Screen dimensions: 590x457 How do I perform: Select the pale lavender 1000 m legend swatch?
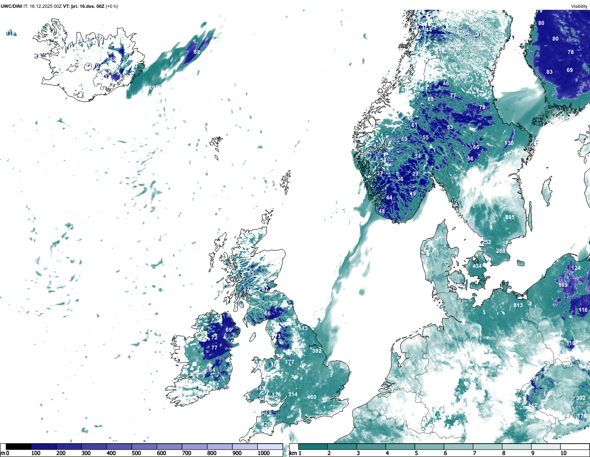(x=270, y=447)
